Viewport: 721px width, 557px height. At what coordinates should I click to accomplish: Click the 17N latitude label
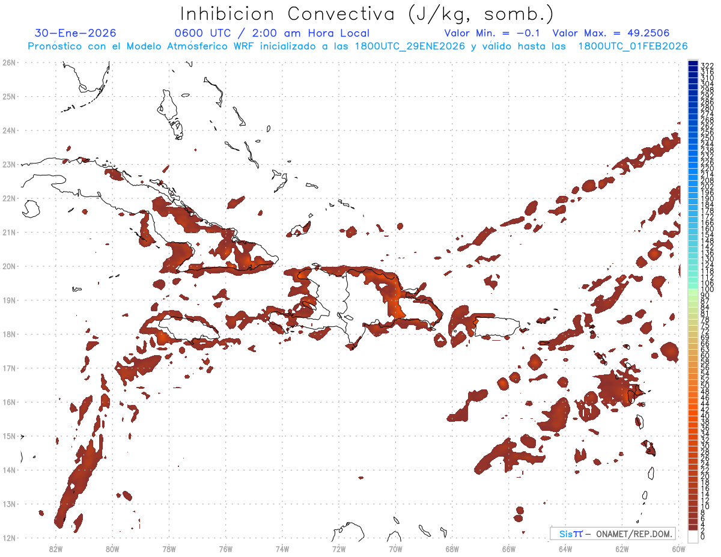(x=8, y=368)
